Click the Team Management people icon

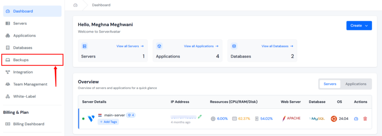pyautogui.click(x=8, y=84)
